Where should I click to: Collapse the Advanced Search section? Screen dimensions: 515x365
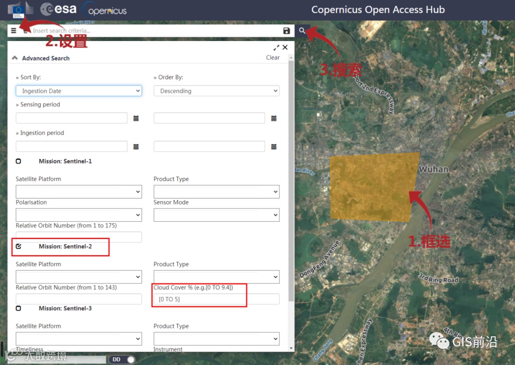15,58
